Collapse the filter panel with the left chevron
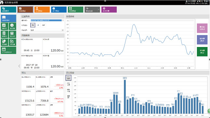 [19, 66]
